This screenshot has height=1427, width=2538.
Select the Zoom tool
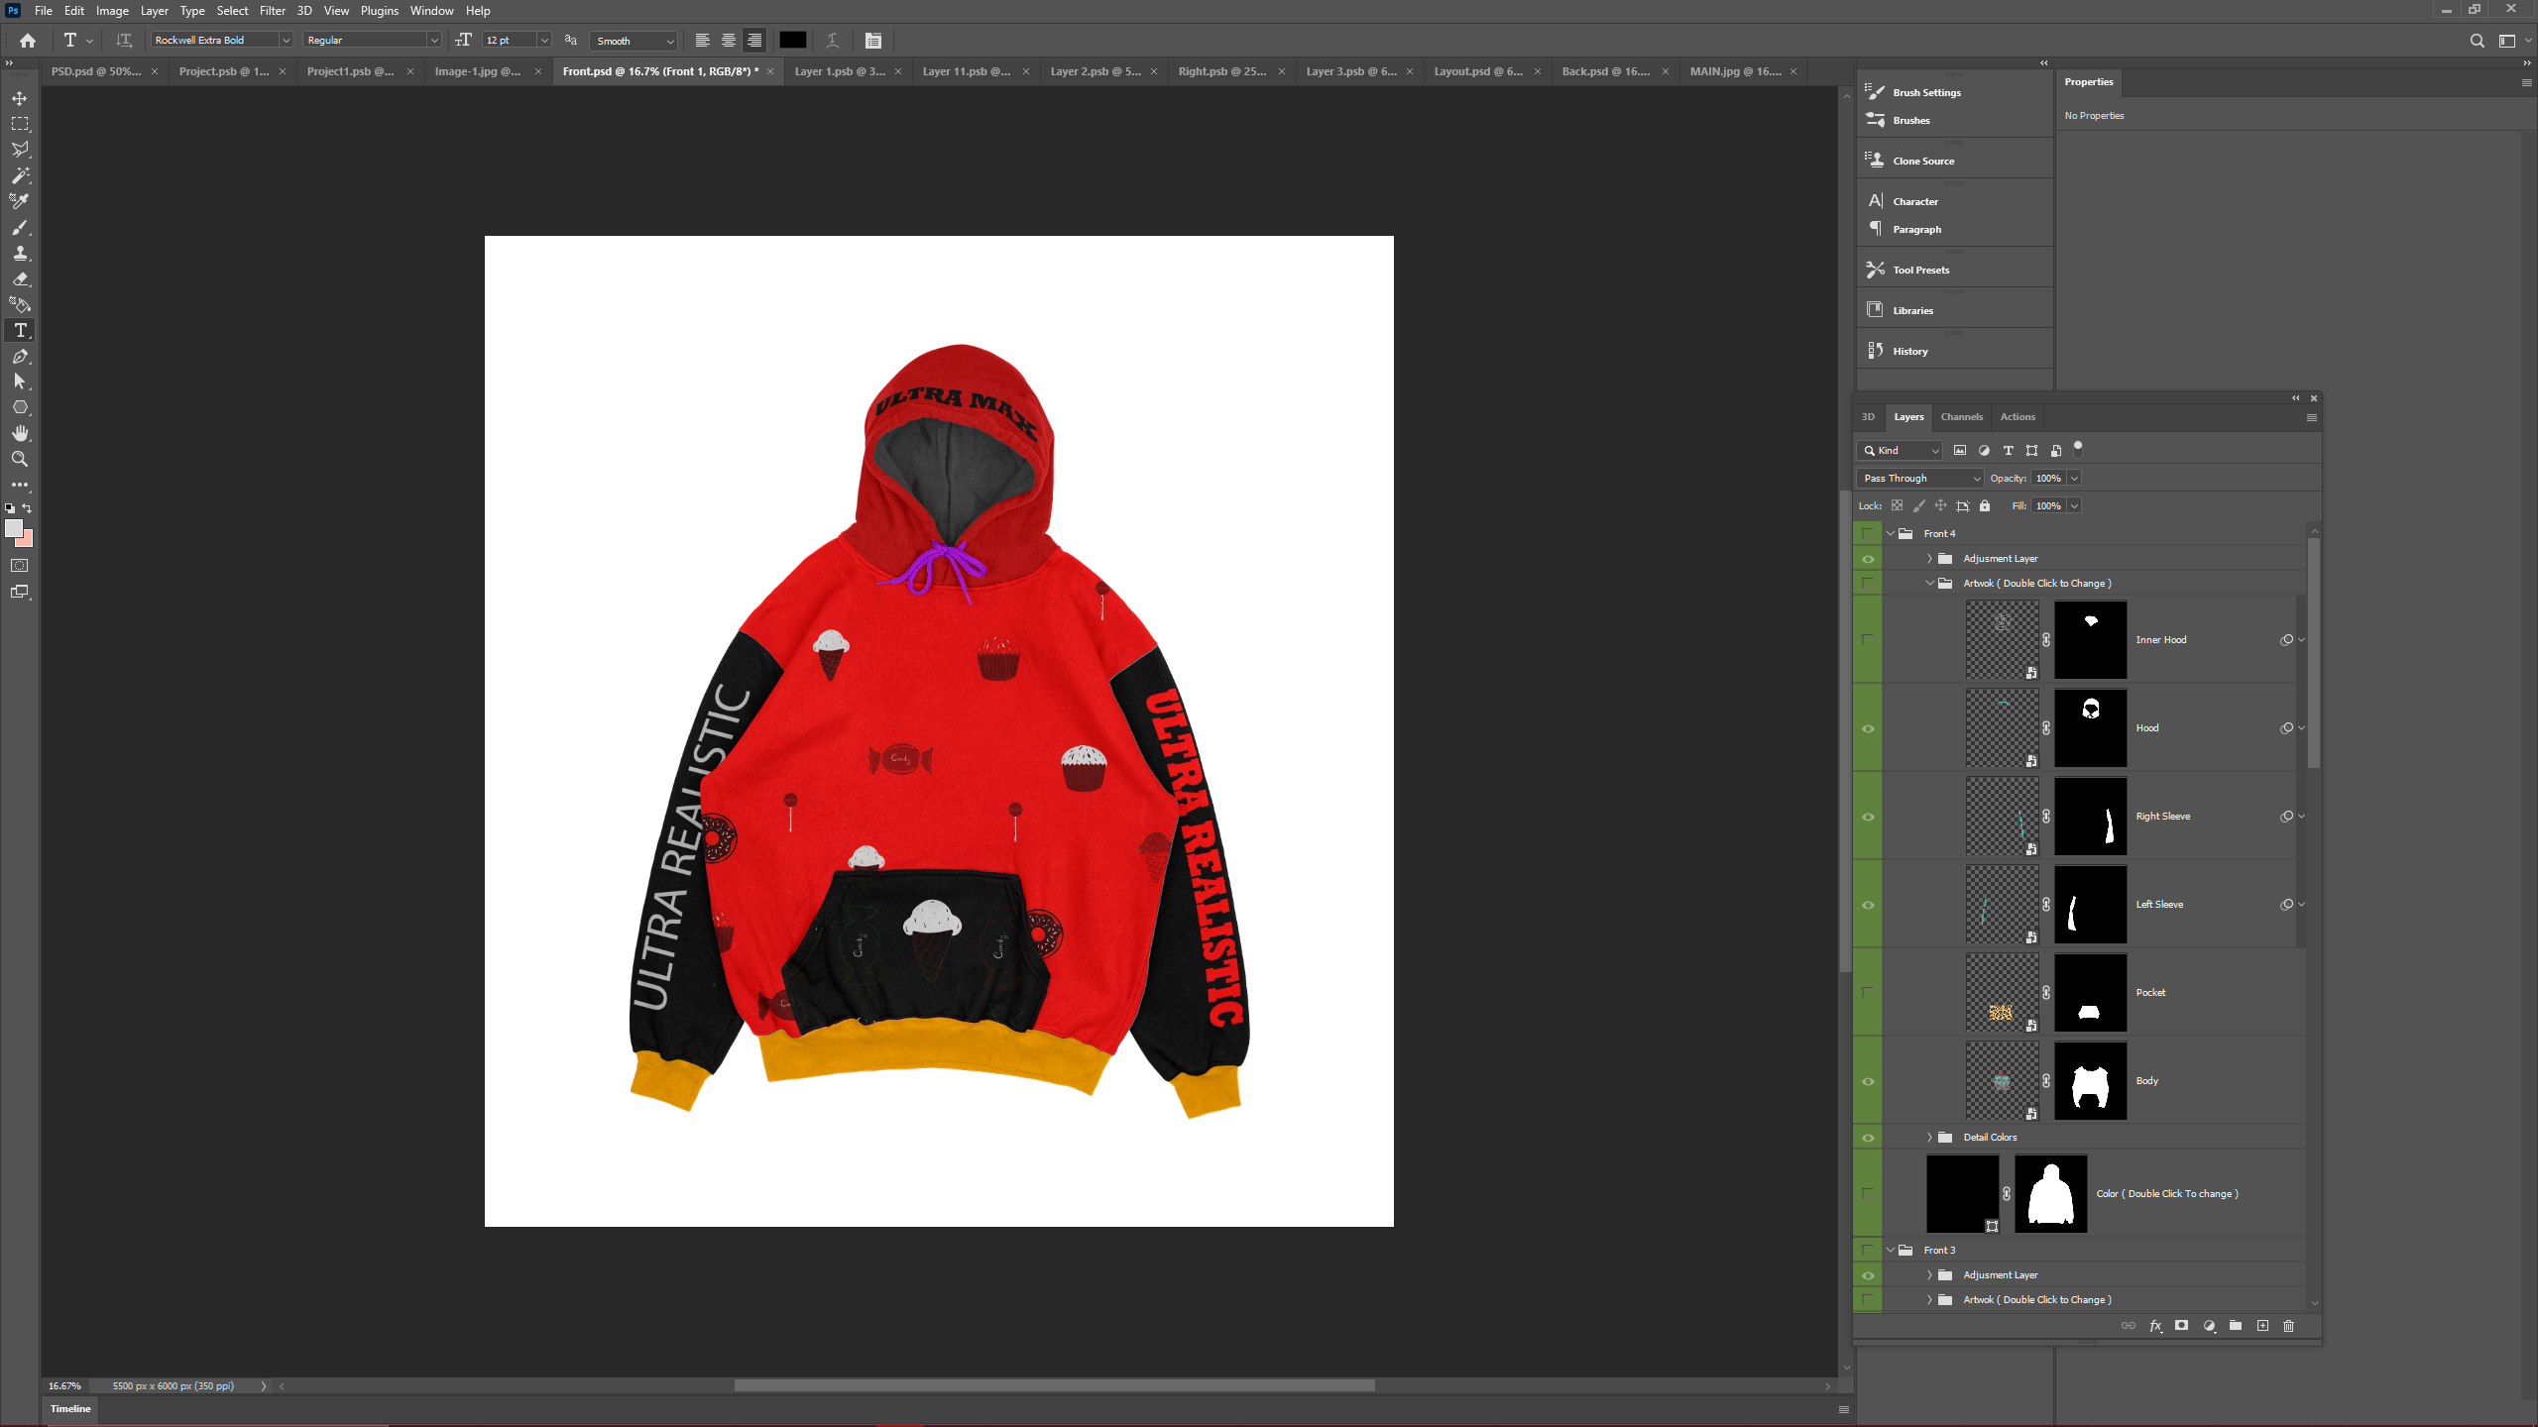click(20, 459)
